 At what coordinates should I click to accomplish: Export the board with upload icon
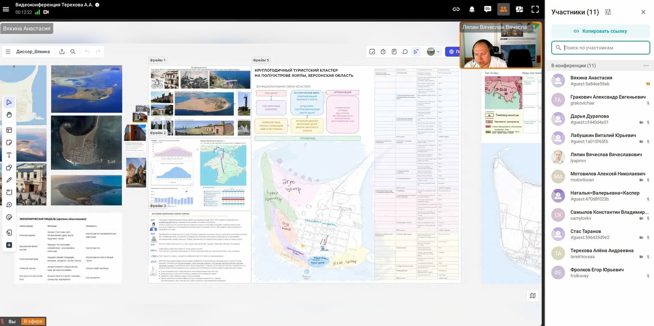tap(62, 52)
